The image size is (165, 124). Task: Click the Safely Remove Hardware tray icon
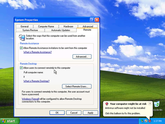142,121
